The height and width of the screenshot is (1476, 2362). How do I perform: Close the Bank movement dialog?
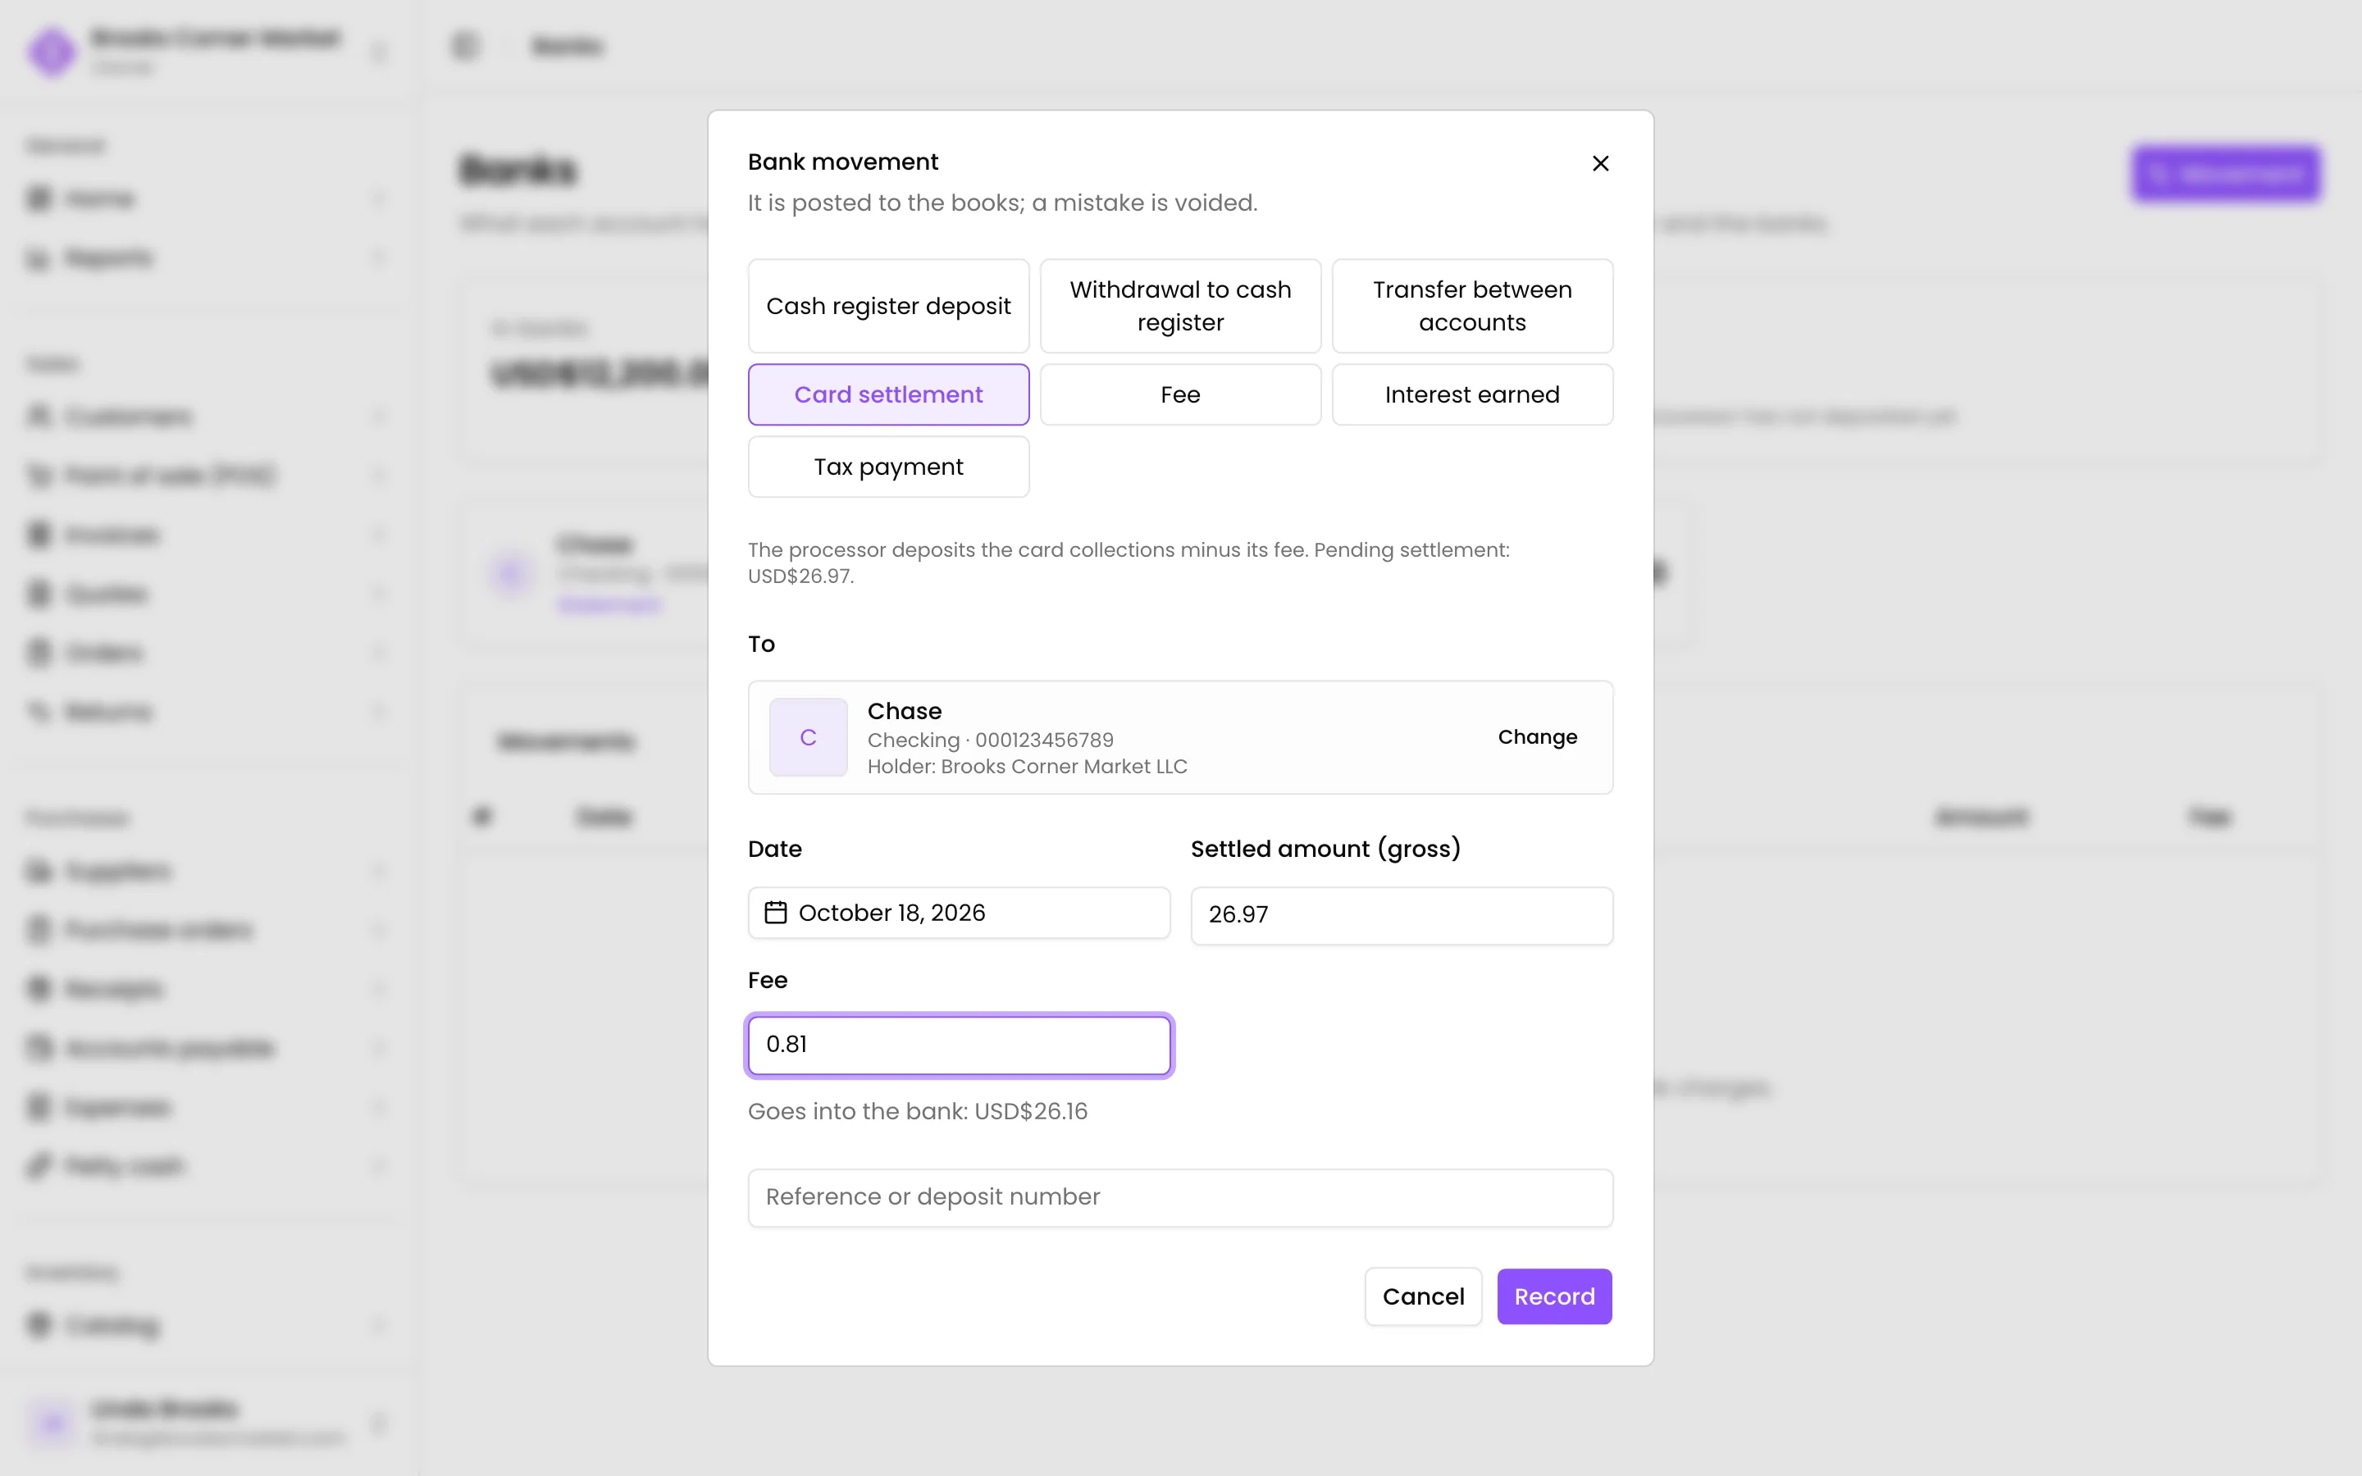[1600, 163]
